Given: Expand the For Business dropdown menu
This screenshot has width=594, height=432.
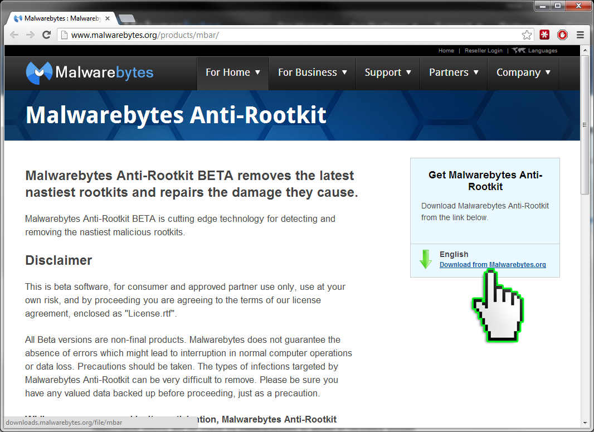Looking at the screenshot, I should tap(313, 72).
